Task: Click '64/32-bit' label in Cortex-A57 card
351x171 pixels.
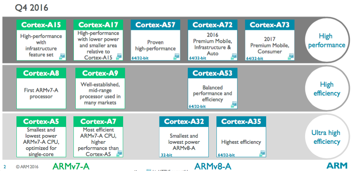Action: tap(140, 58)
